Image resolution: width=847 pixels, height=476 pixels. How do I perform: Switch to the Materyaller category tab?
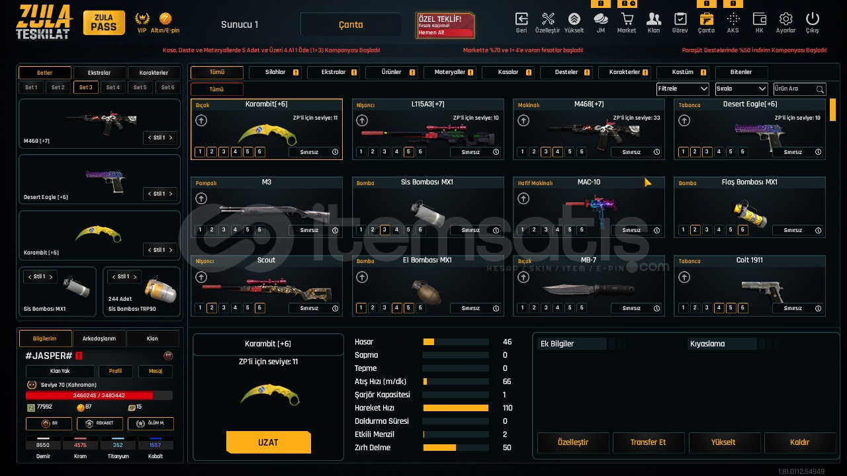pos(450,72)
